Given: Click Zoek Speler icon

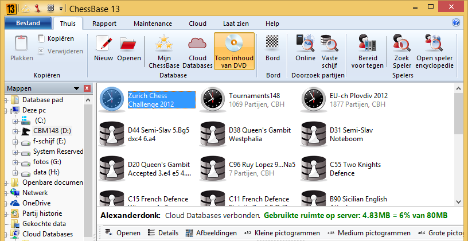Looking at the screenshot, I should click(x=402, y=43).
